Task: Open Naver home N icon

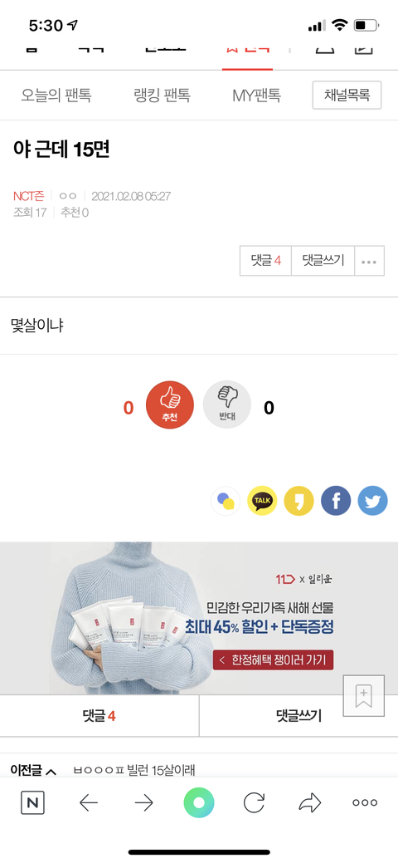Action: 32,803
